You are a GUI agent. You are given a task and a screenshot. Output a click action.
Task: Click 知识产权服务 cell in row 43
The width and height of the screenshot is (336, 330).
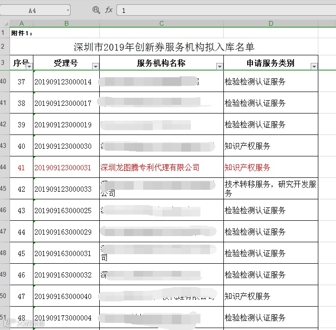[x=271, y=146]
